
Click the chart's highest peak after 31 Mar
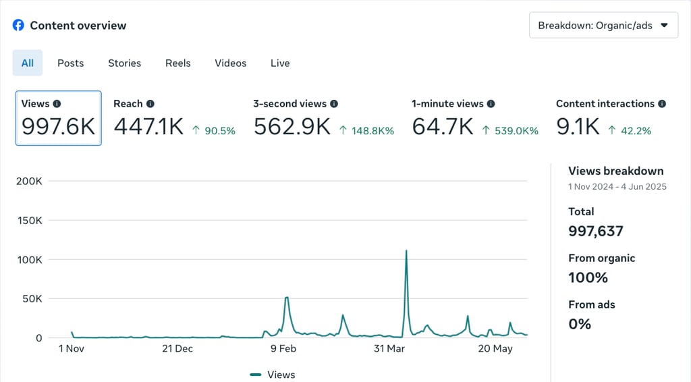(406, 252)
